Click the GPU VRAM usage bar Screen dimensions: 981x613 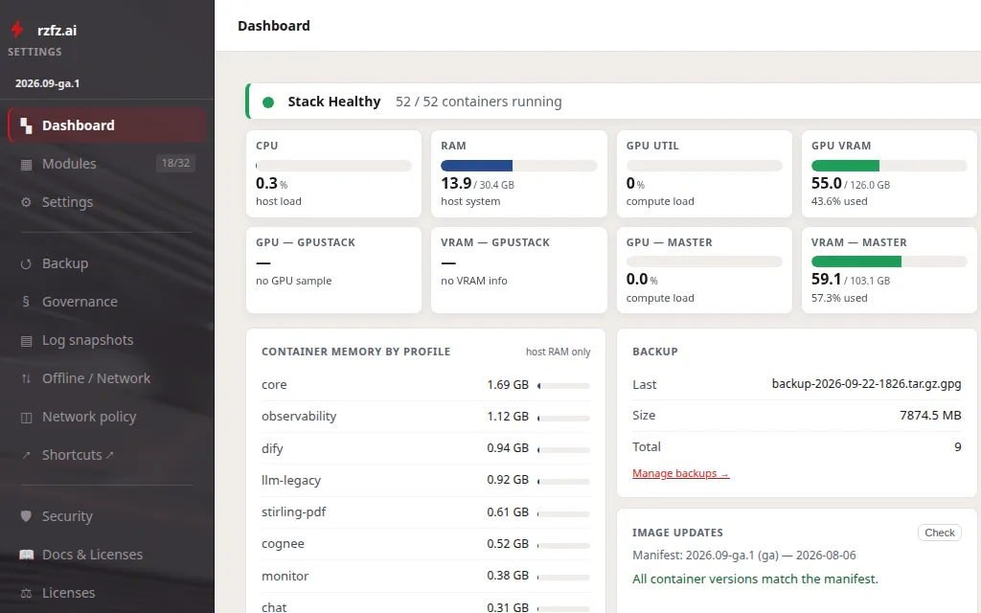(x=889, y=166)
